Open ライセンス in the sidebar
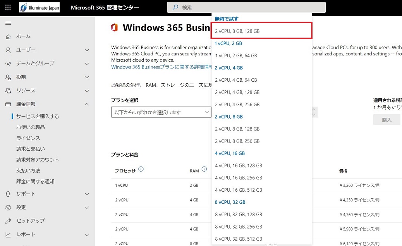 28,138
